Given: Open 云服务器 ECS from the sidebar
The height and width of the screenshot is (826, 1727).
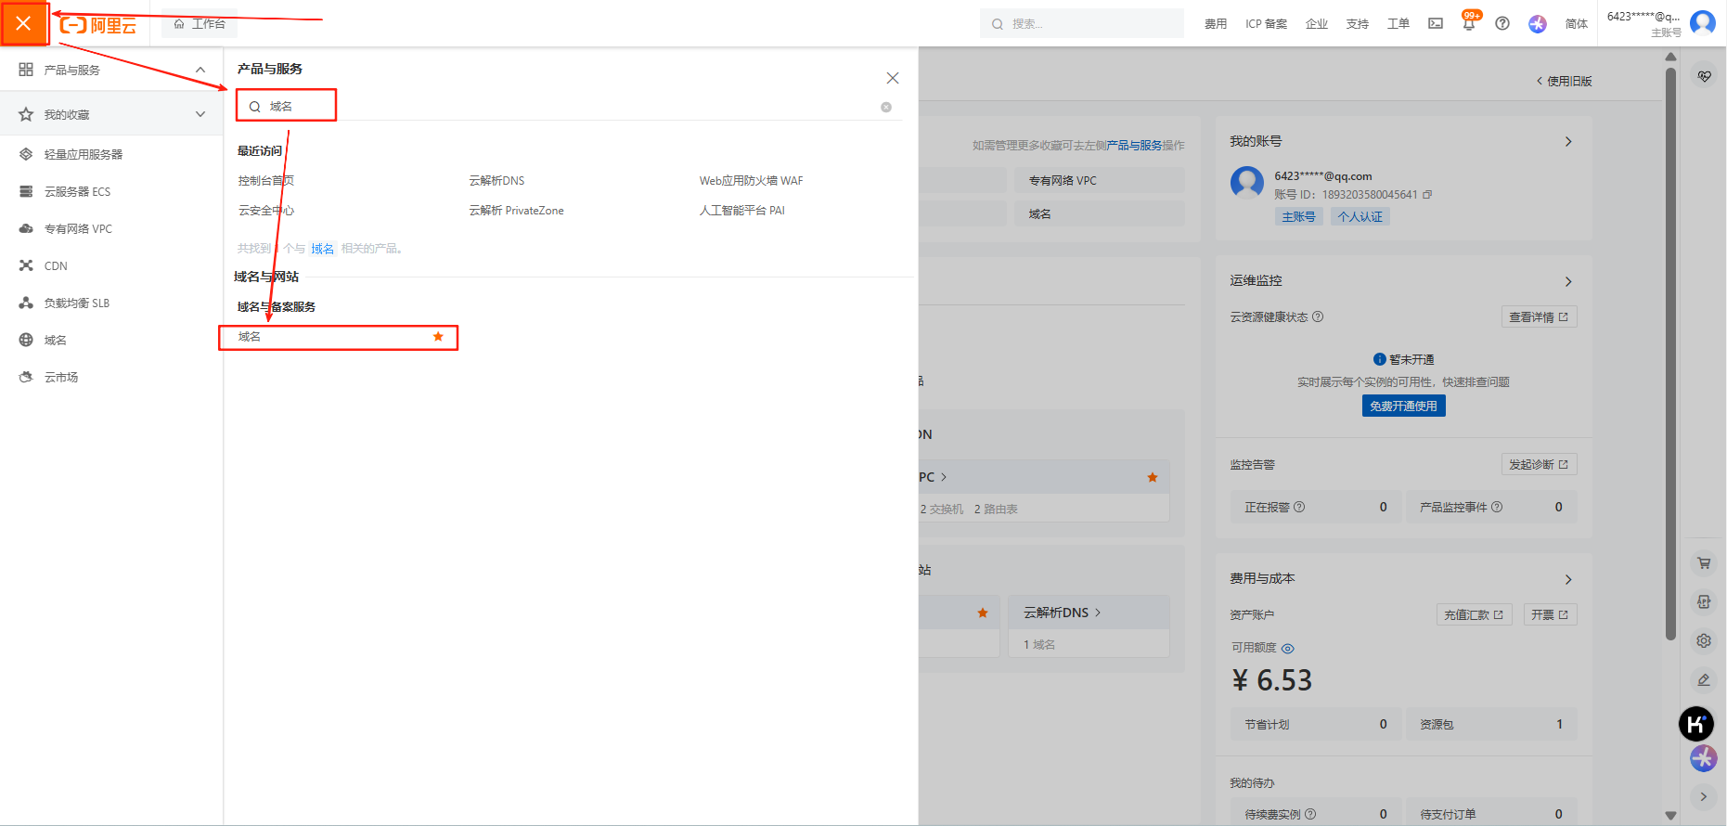Looking at the screenshot, I should [77, 192].
